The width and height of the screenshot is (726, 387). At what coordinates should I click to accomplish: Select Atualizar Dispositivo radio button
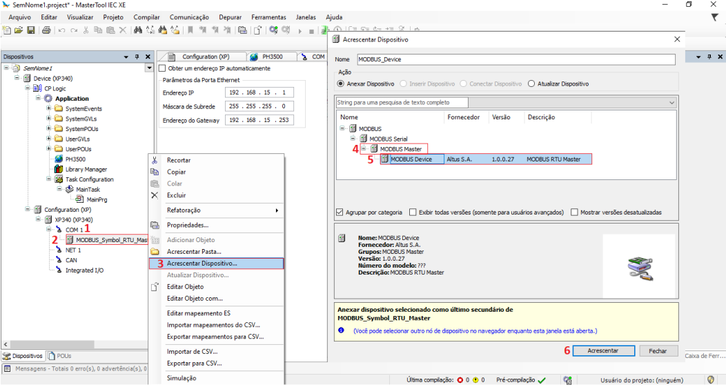pyautogui.click(x=531, y=83)
